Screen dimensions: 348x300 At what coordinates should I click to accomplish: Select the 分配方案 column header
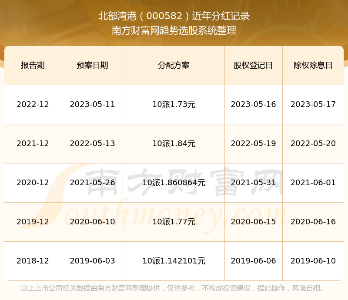pyautogui.click(x=174, y=65)
